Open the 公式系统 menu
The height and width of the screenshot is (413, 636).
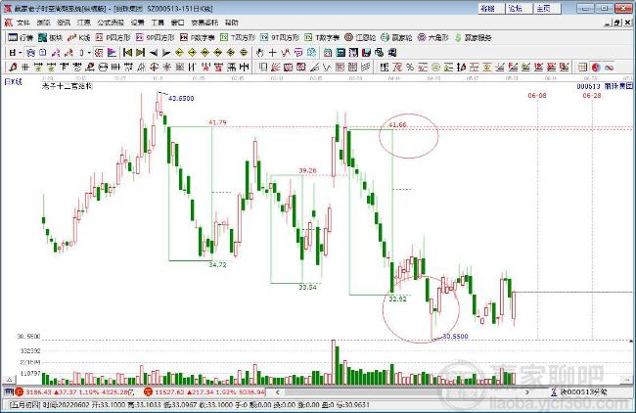point(111,23)
